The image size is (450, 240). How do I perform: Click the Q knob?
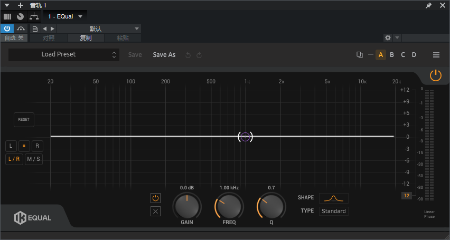tap(271, 206)
